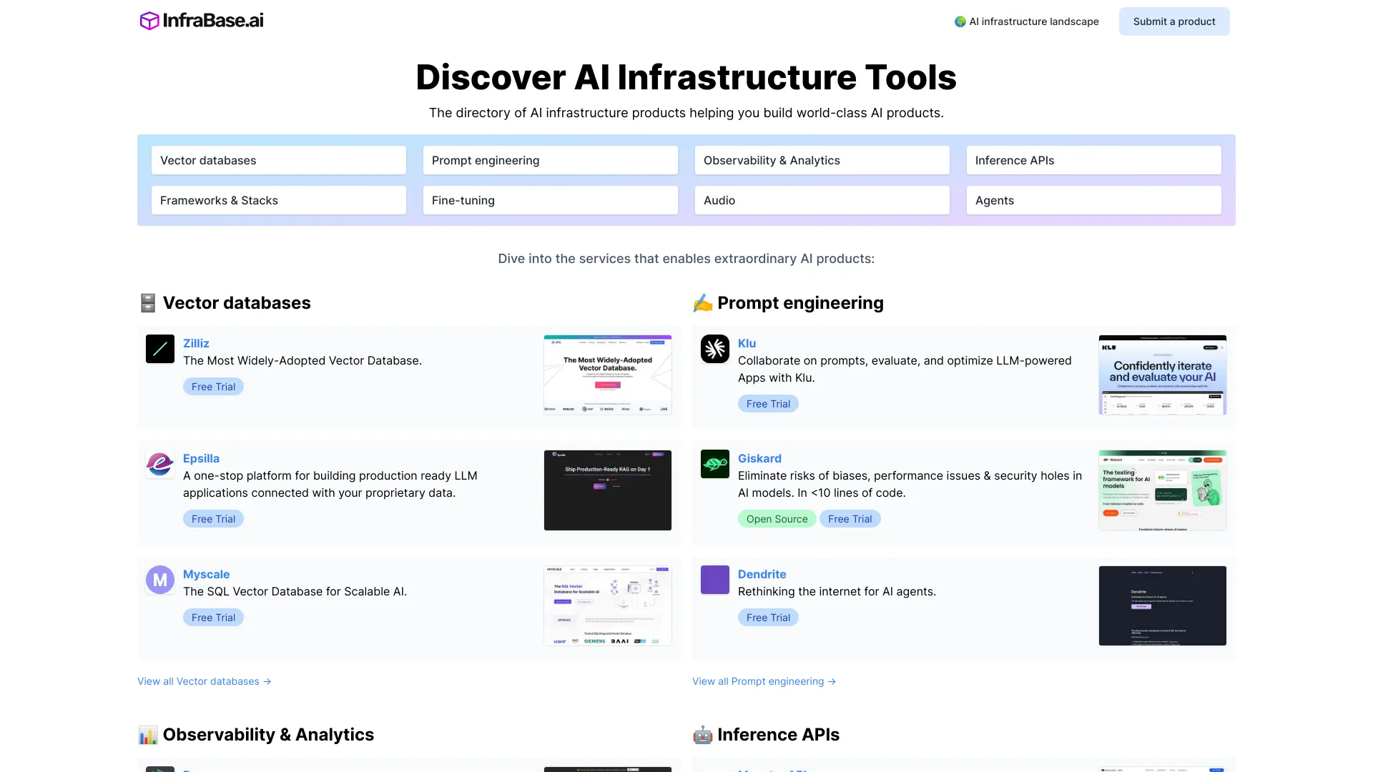Click the Epsilla product icon
This screenshot has height=772, width=1373.
point(159,465)
